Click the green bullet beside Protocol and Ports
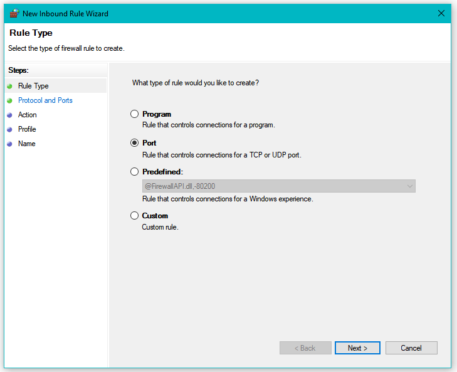This screenshot has height=372, width=457. coord(9,100)
